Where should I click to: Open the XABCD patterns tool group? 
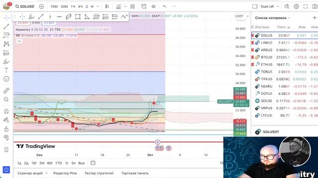tap(6, 44)
